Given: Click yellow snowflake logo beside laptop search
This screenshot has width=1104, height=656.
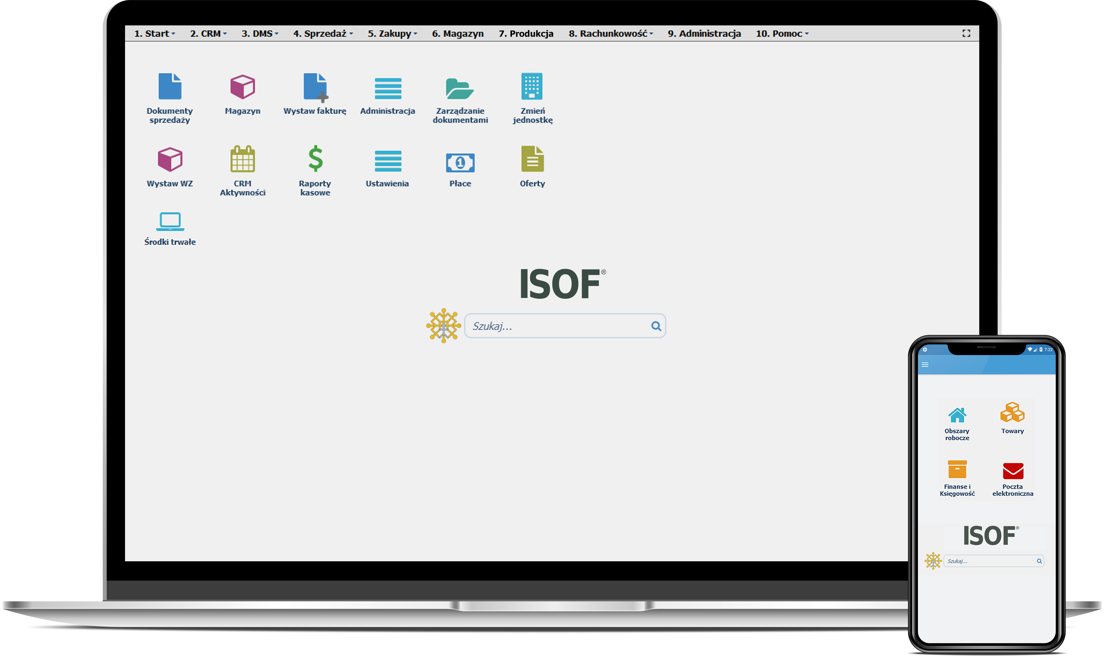Looking at the screenshot, I should coord(444,326).
